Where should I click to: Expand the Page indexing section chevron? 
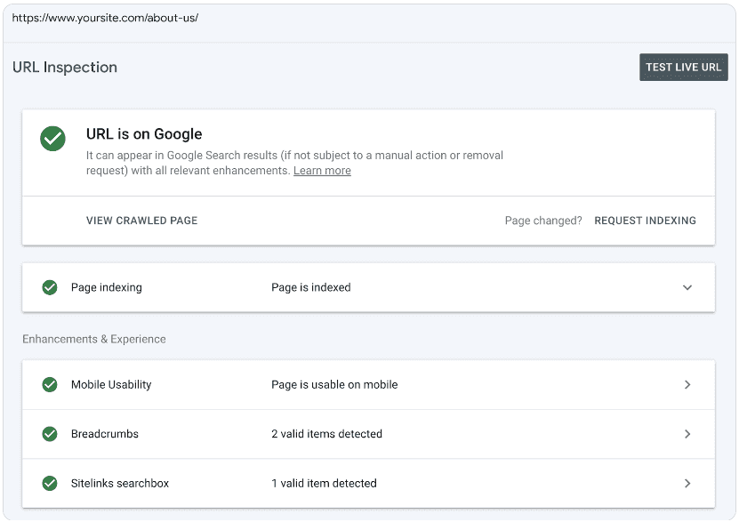click(x=687, y=287)
